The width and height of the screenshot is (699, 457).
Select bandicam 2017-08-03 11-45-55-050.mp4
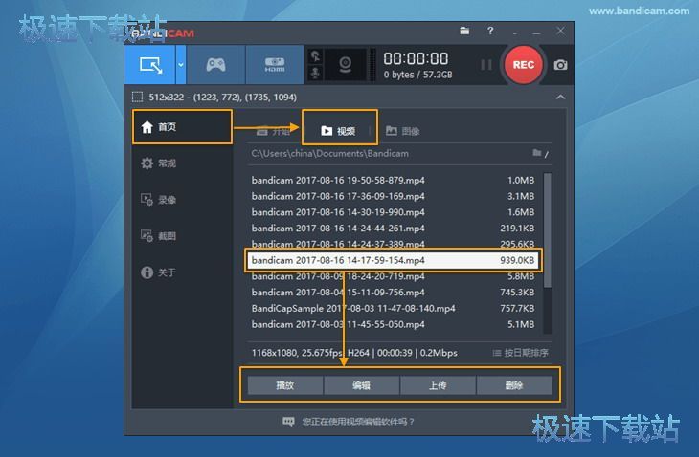(x=394, y=324)
